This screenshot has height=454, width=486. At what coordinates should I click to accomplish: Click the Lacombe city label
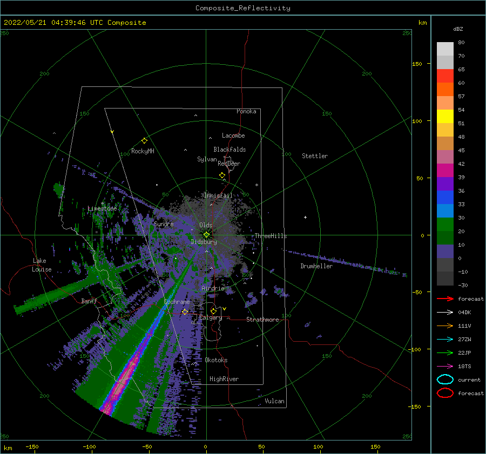(233, 135)
